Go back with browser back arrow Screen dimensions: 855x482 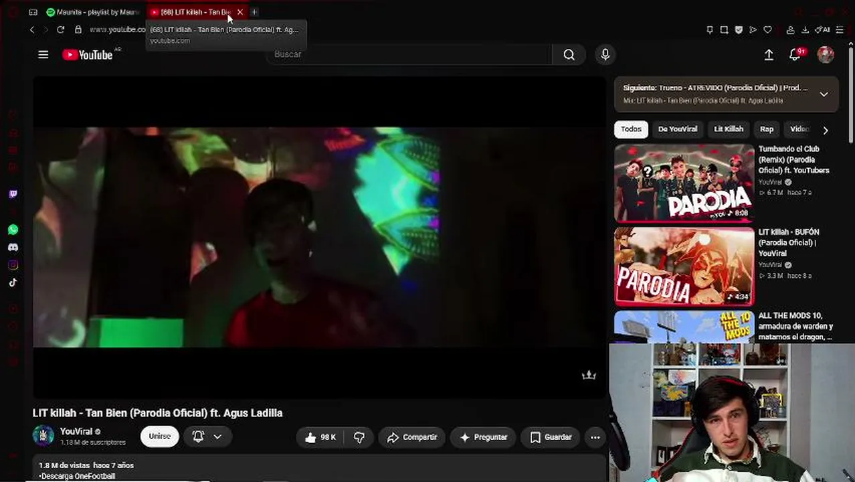[x=32, y=29]
